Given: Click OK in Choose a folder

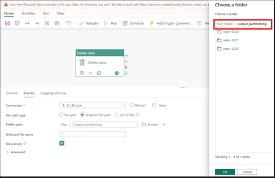Looking at the screenshot, I should click(x=225, y=172).
